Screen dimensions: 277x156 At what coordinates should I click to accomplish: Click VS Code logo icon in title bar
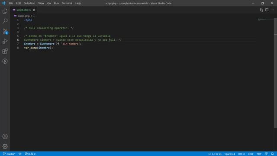(4, 3)
